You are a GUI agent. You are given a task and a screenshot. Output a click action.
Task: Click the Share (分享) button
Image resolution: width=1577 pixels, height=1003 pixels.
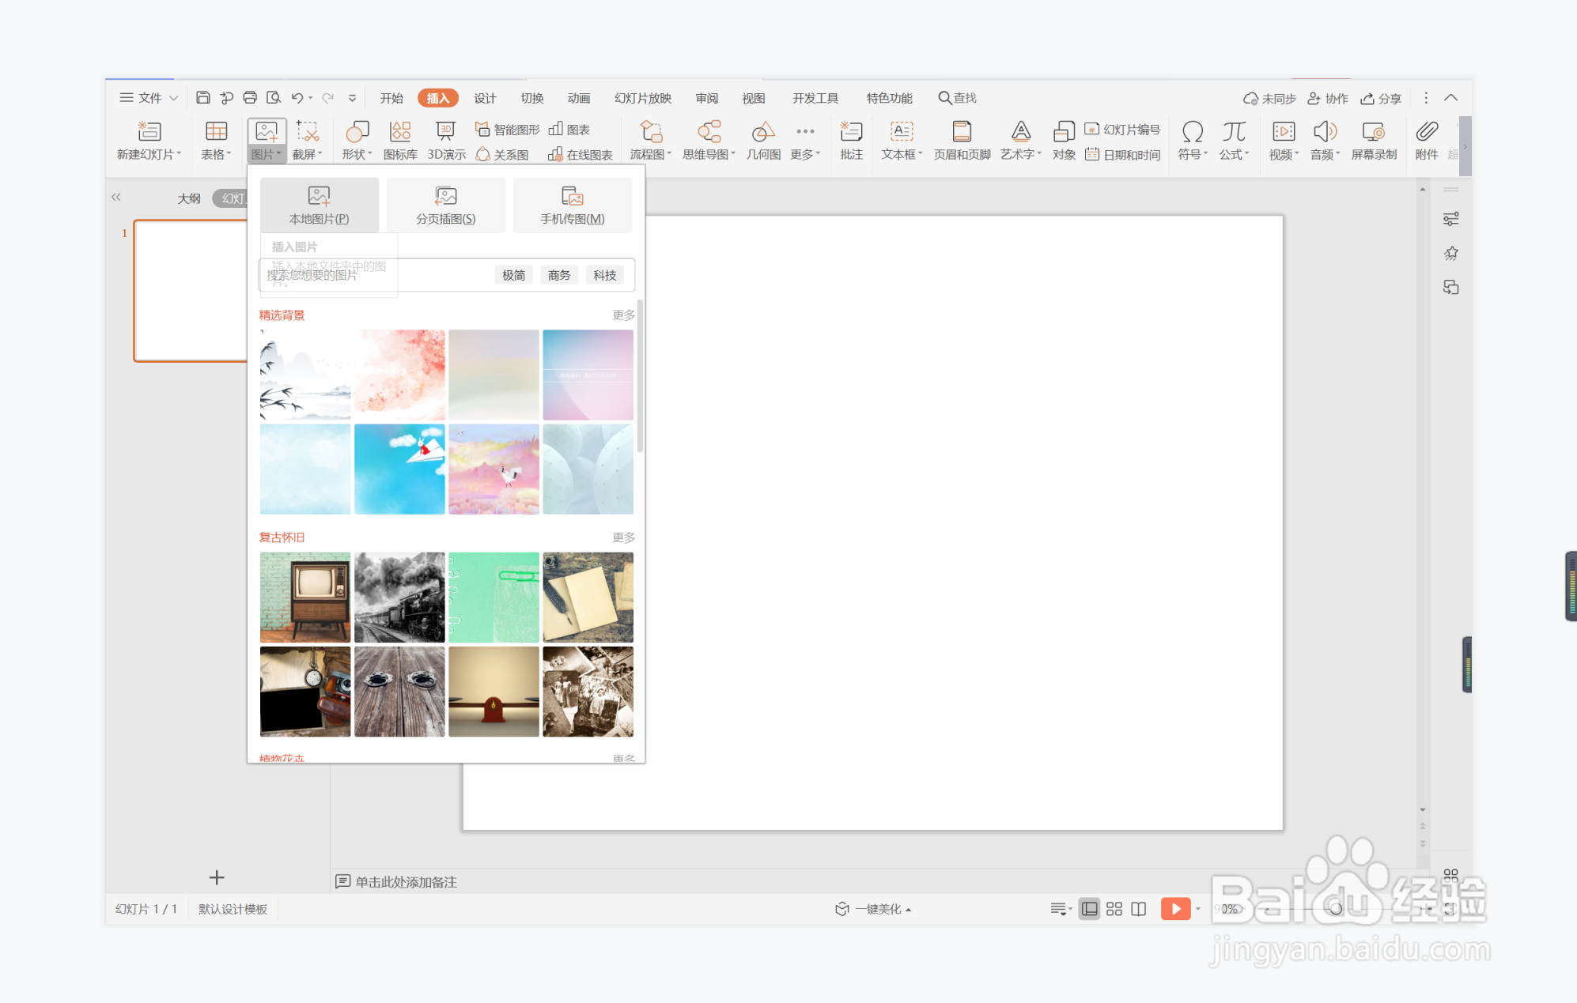[x=1381, y=98]
